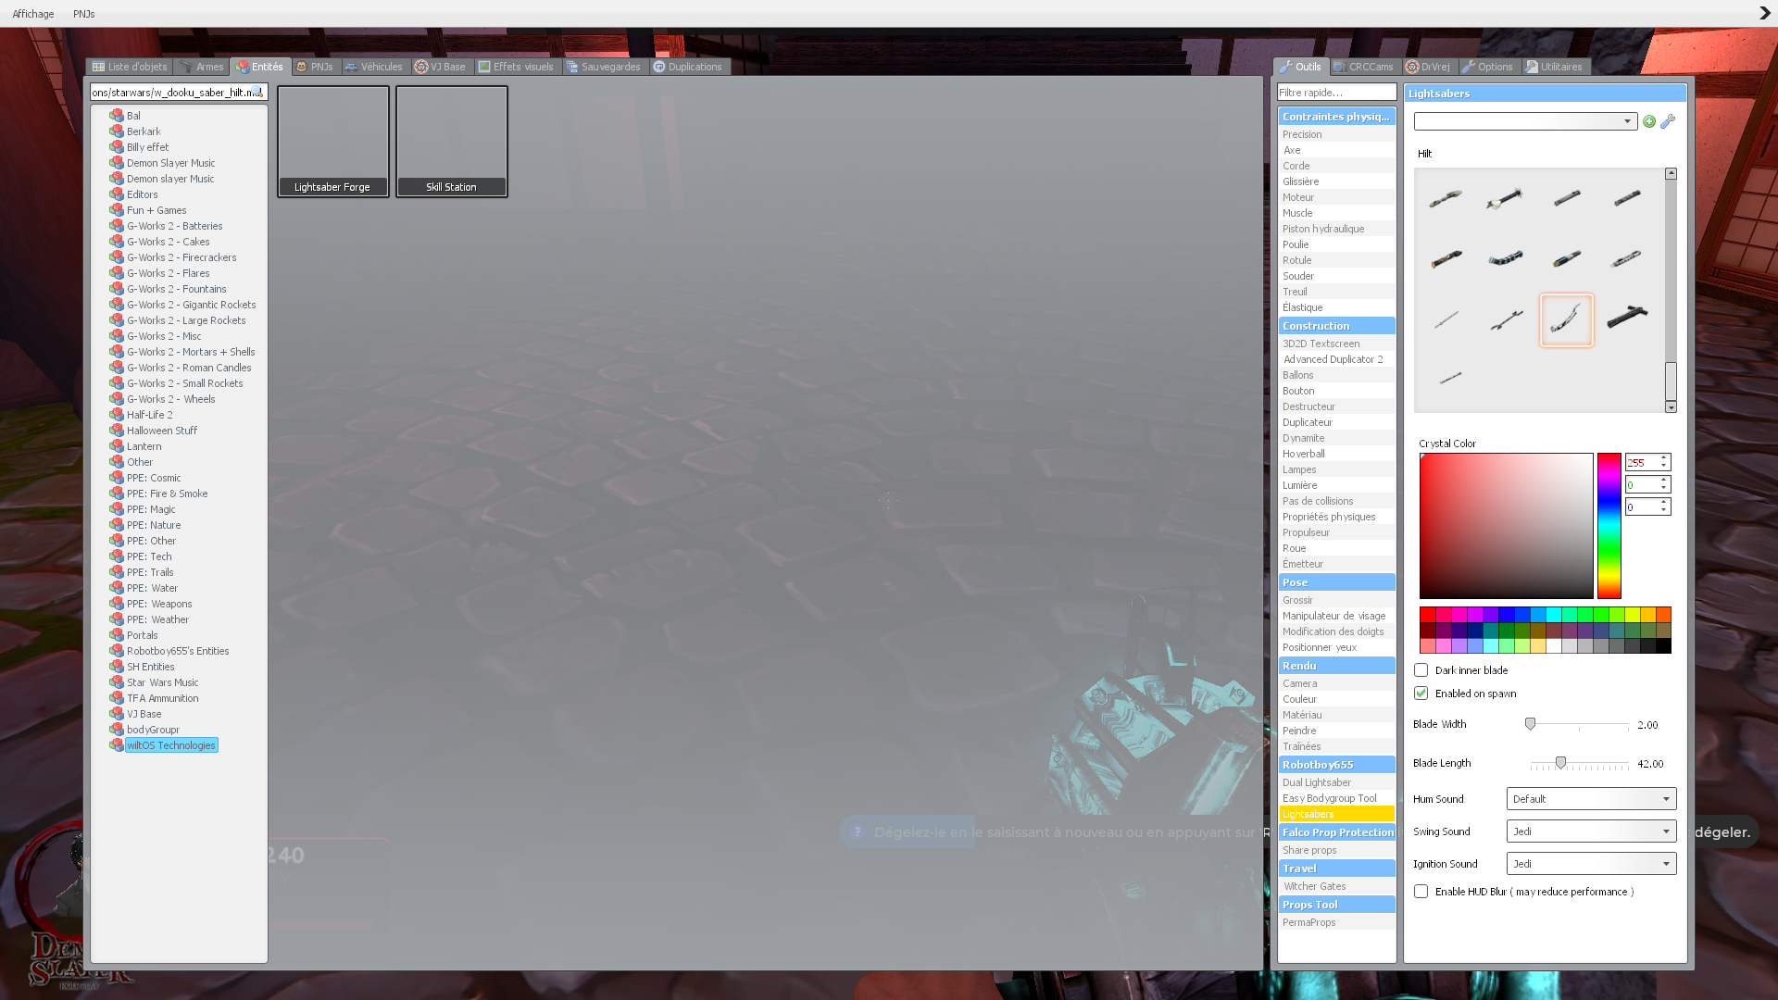Collapse the Rendu category header

(x=1336, y=666)
